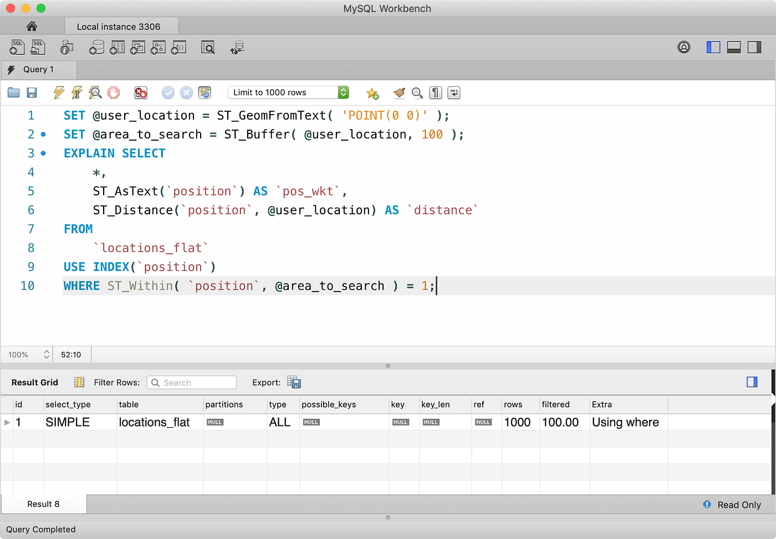Create a new SQL query tab
776x539 pixels.
[x=17, y=47]
